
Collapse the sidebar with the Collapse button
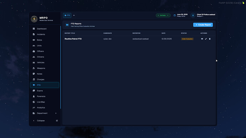pos(41,121)
